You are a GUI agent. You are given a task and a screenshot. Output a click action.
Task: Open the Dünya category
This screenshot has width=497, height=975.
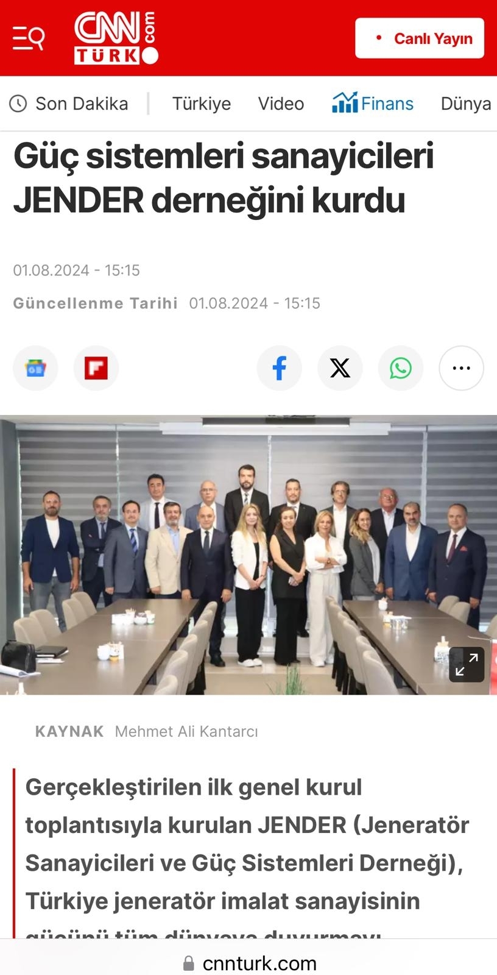point(466,104)
